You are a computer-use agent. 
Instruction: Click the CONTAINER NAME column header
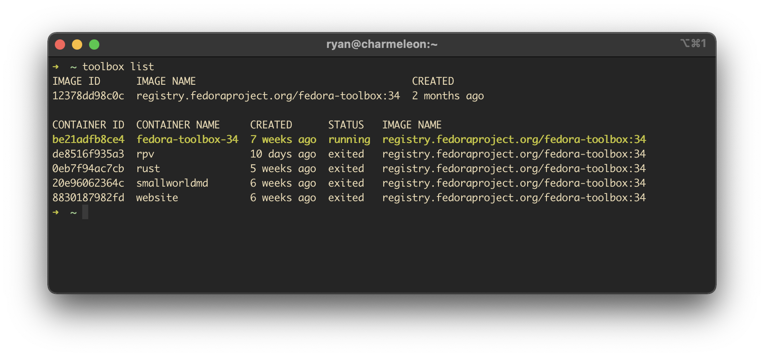click(178, 125)
